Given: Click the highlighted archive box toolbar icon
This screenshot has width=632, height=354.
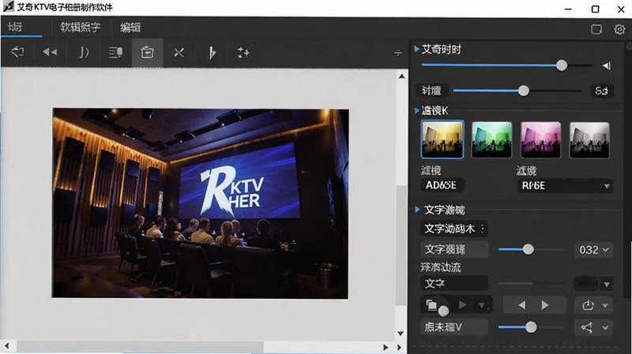Looking at the screenshot, I should [x=148, y=52].
